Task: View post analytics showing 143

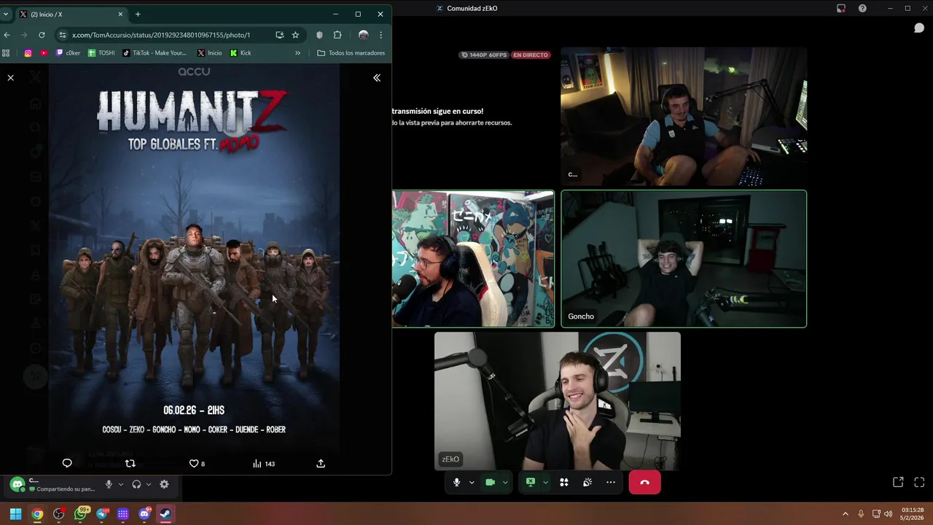Action: pyautogui.click(x=263, y=463)
